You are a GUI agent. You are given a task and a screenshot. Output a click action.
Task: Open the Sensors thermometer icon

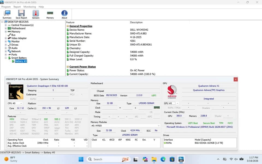pos(35,14)
